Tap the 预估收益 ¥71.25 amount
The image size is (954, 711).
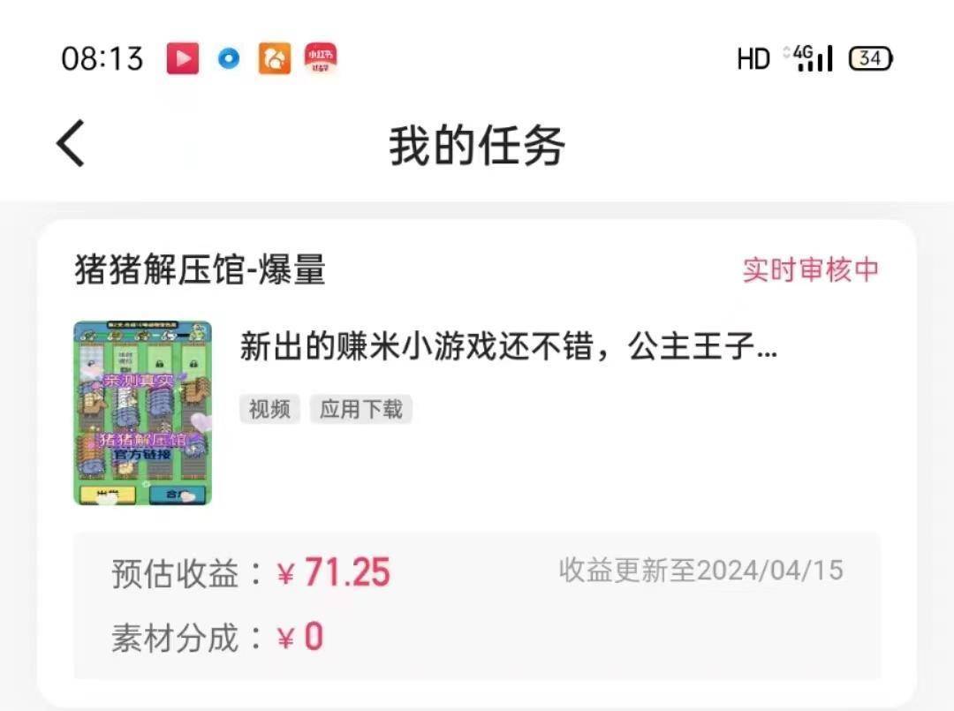pos(334,572)
